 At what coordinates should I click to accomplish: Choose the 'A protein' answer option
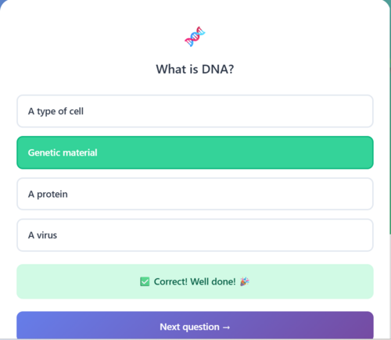(195, 194)
